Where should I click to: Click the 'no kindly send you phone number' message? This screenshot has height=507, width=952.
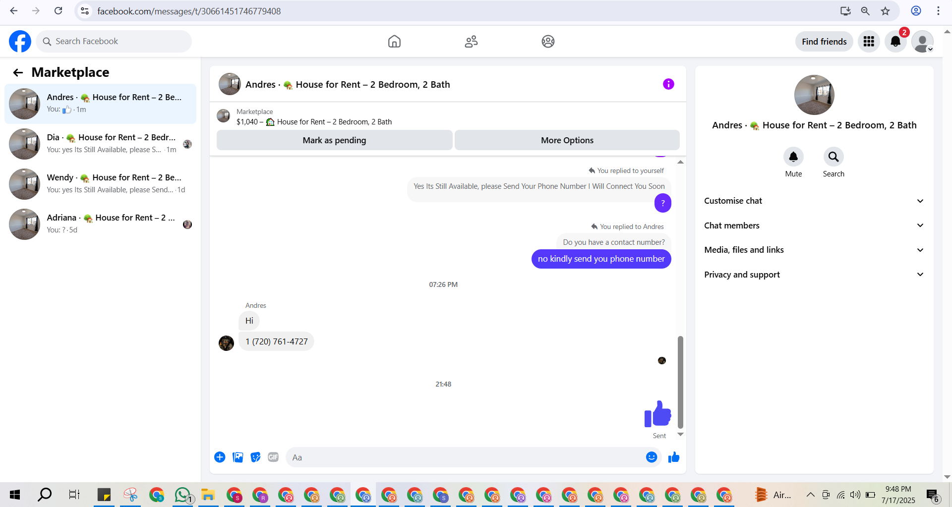[601, 259]
